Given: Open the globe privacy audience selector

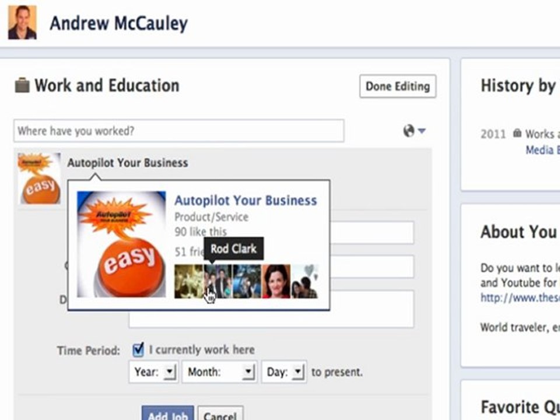Looking at the screenshot, I should tap(414, 131).
